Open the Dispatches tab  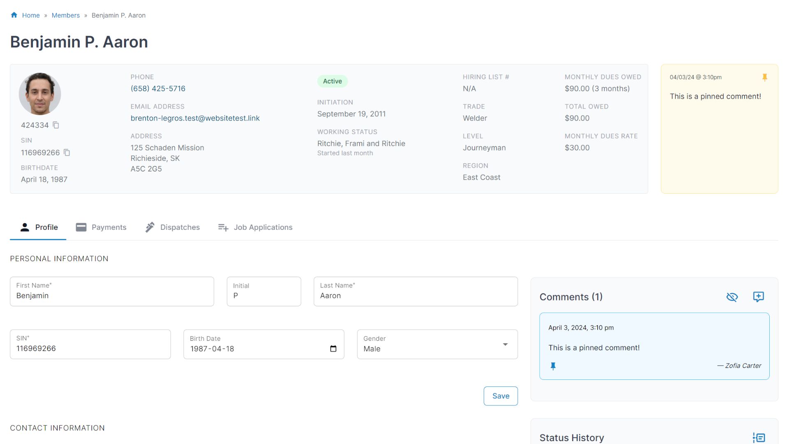[x=173, y=227]
